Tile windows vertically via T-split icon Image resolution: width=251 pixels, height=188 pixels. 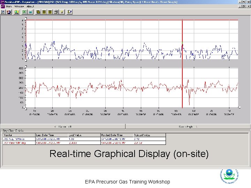50,12
